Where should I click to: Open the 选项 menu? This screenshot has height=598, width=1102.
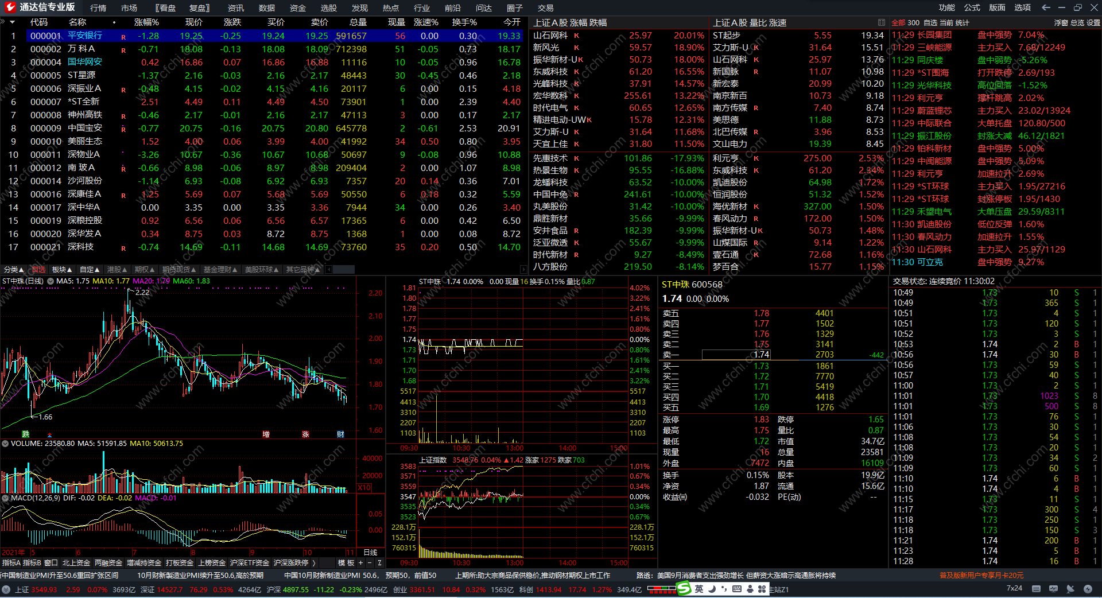point(1023,7)
